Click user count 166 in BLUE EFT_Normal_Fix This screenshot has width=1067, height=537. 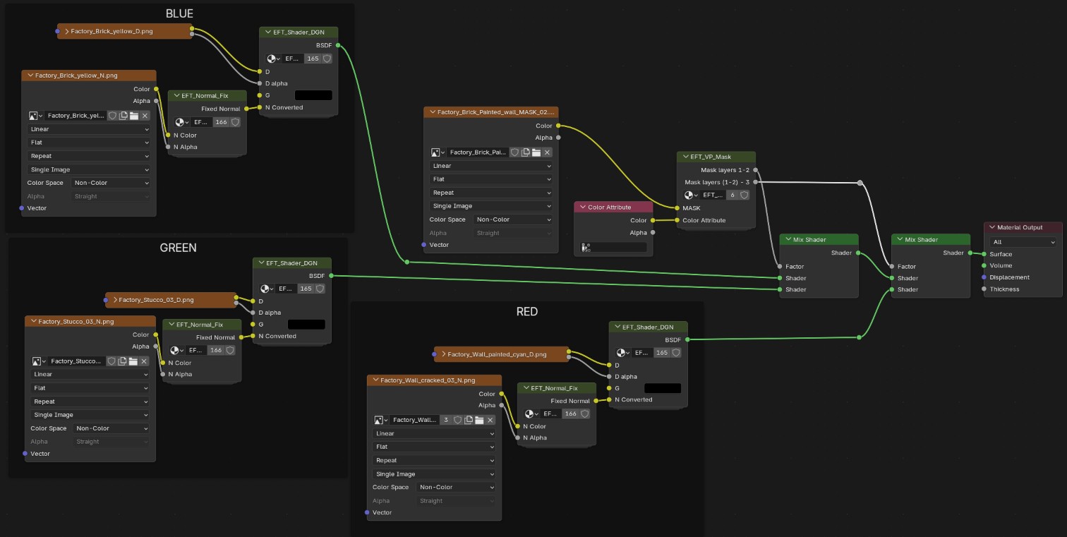pos(221,122)
